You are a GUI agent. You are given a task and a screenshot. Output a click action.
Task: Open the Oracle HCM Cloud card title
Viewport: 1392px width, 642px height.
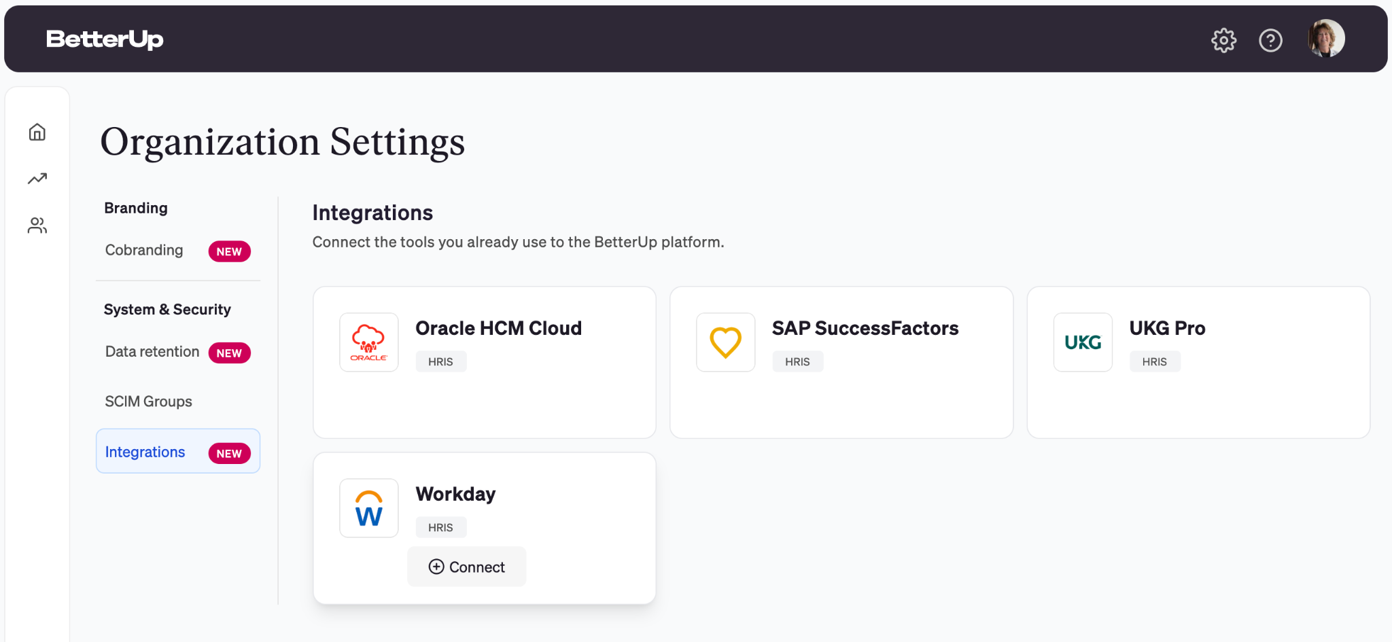[x=499, y=328]
